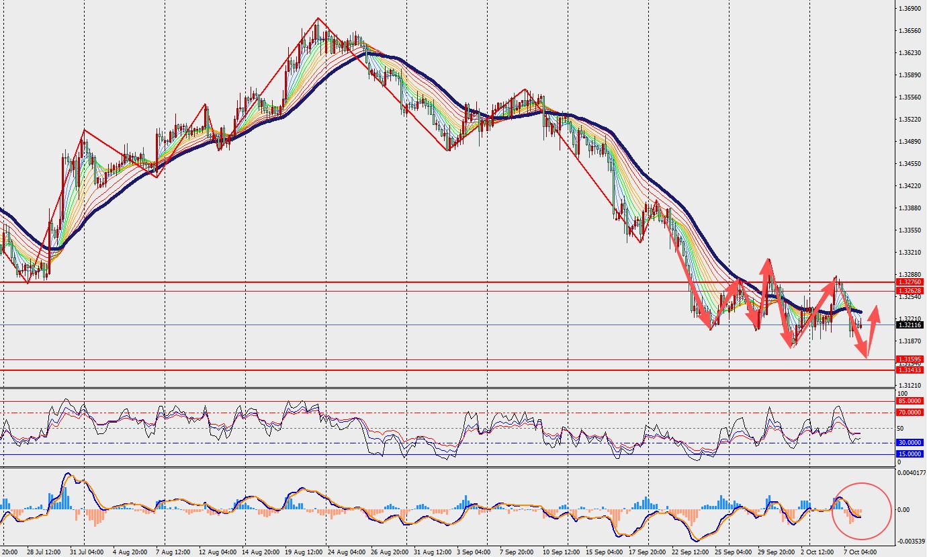Click the 1.36900 price axis label

[x=910, y=9]
